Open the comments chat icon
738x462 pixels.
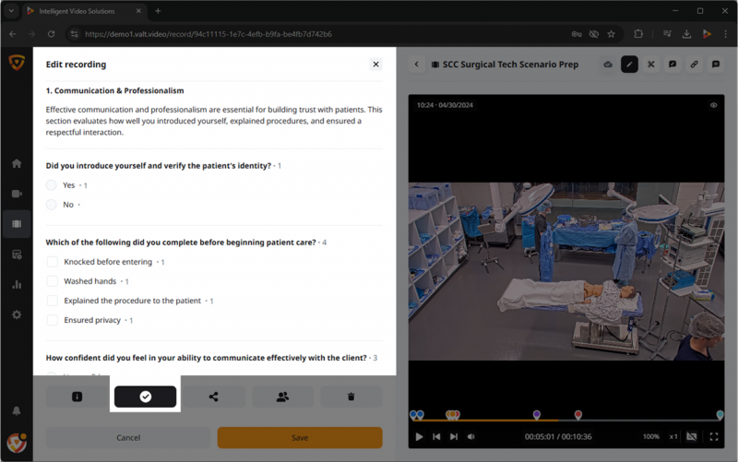(716, 65)
